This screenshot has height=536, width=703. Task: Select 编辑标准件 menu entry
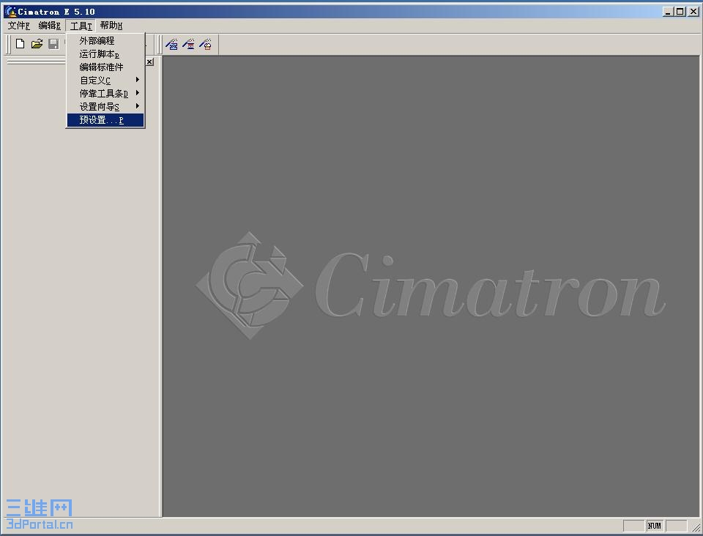[x=105, y=67]
